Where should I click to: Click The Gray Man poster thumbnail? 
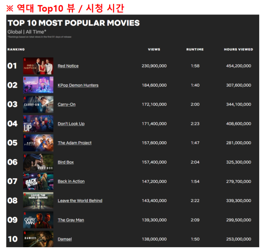pyautogui.click(x=38, y=220)
